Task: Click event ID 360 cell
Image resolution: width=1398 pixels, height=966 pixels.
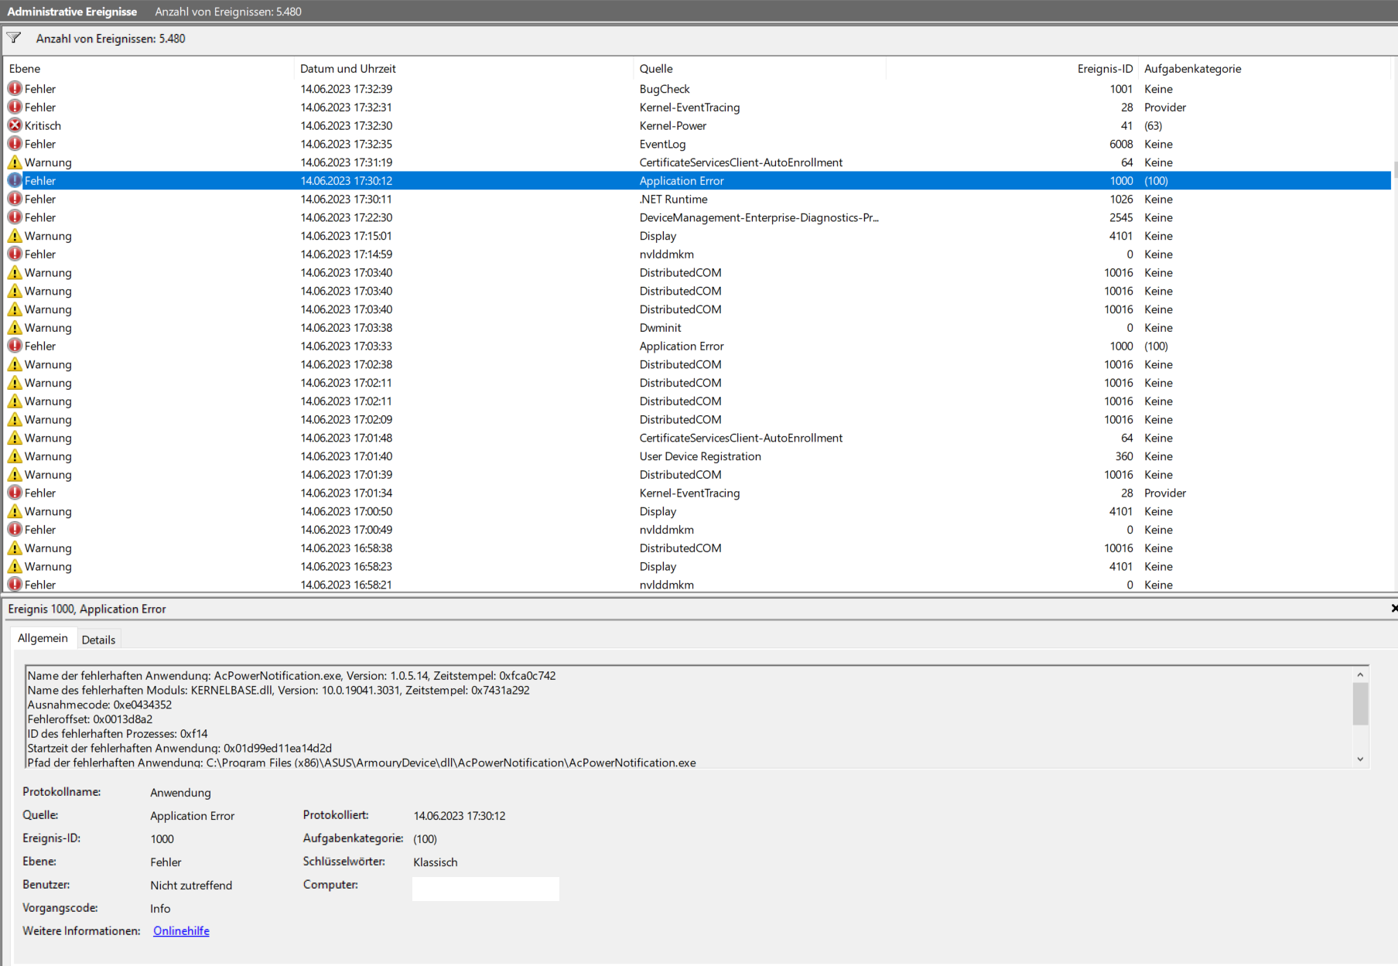Action: 1123,456
